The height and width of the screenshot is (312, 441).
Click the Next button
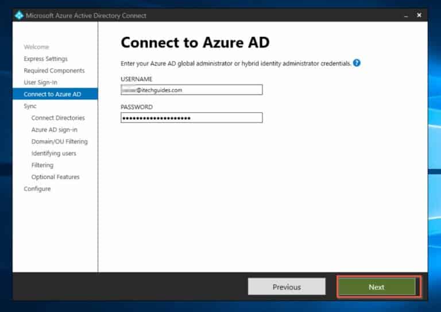377,287
